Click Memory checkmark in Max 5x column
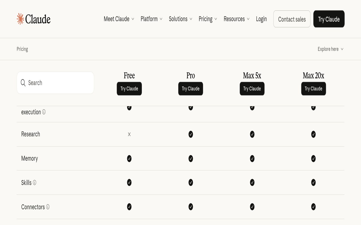This screenshot has height=225, width=361. pos(252,159)
